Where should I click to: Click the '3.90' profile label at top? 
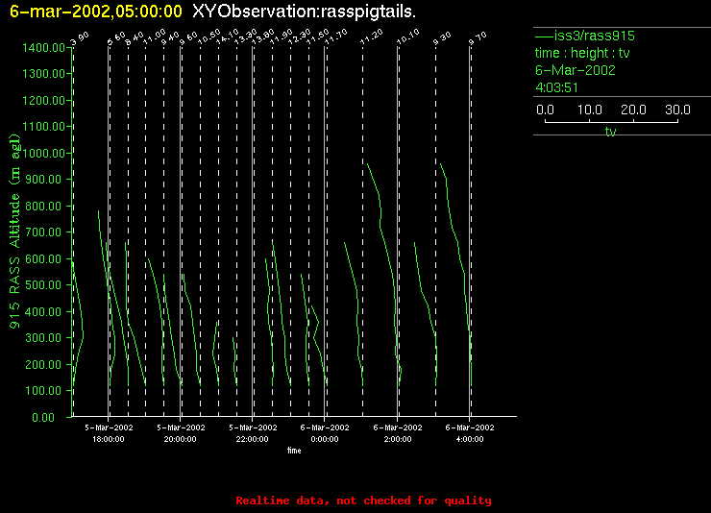pos(80,38)
